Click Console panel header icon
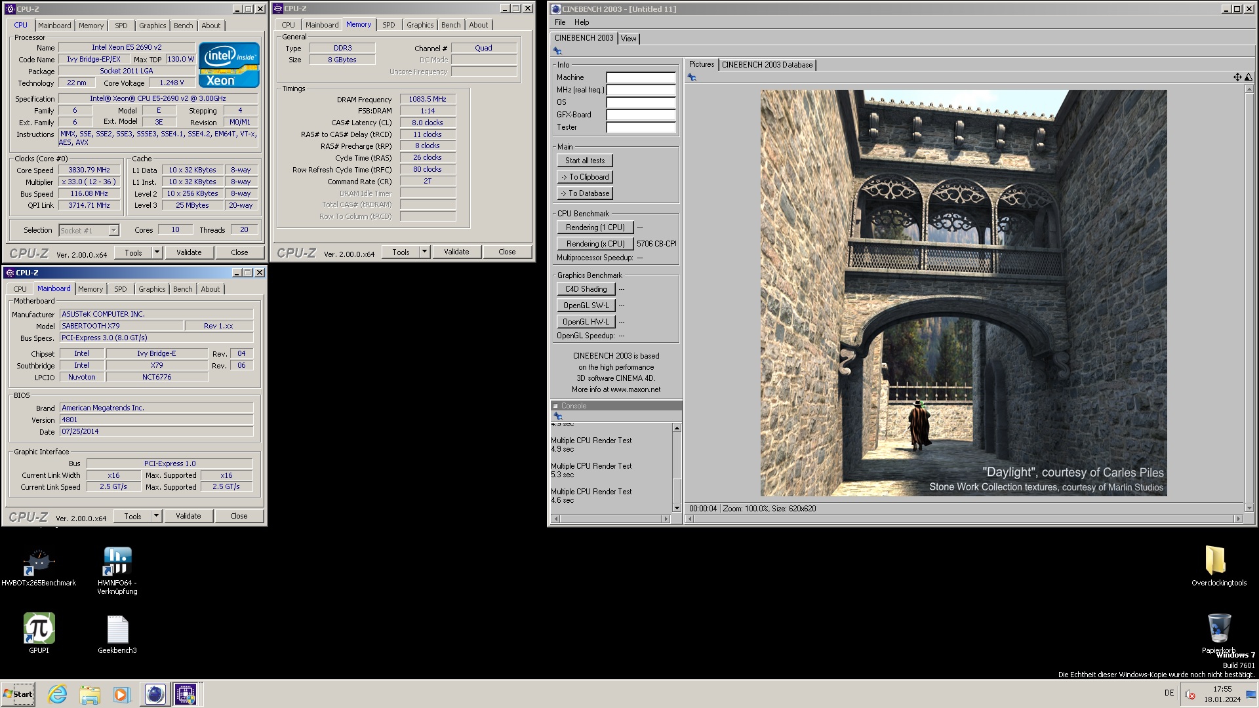 [x=555, y=406]
